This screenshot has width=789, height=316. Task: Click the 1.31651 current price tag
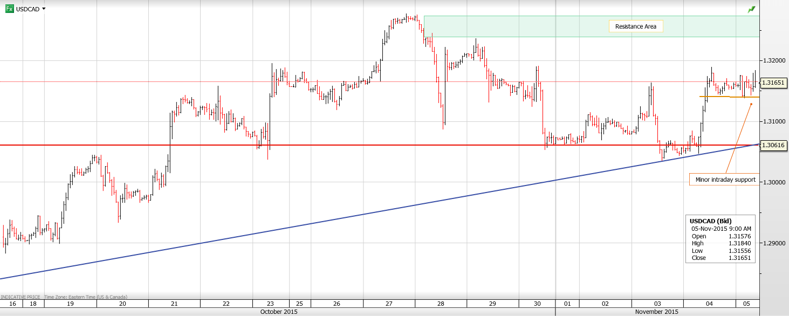[x=773, y=83]
